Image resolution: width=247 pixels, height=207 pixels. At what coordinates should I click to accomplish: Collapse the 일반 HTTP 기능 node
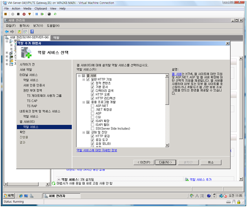point(84,80)
